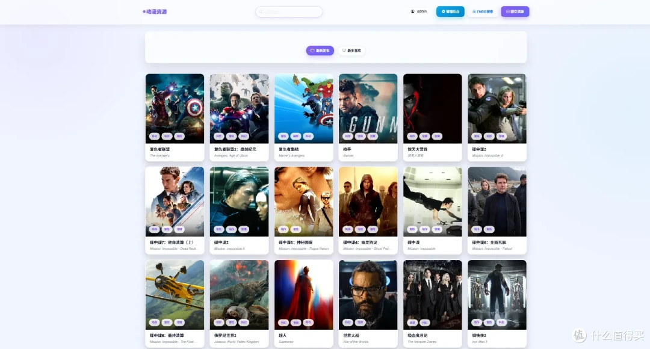Open the 碟中谍8 yellow biplane poster
The width and height of the screenshot is (650, 349).
click(175, 295)
